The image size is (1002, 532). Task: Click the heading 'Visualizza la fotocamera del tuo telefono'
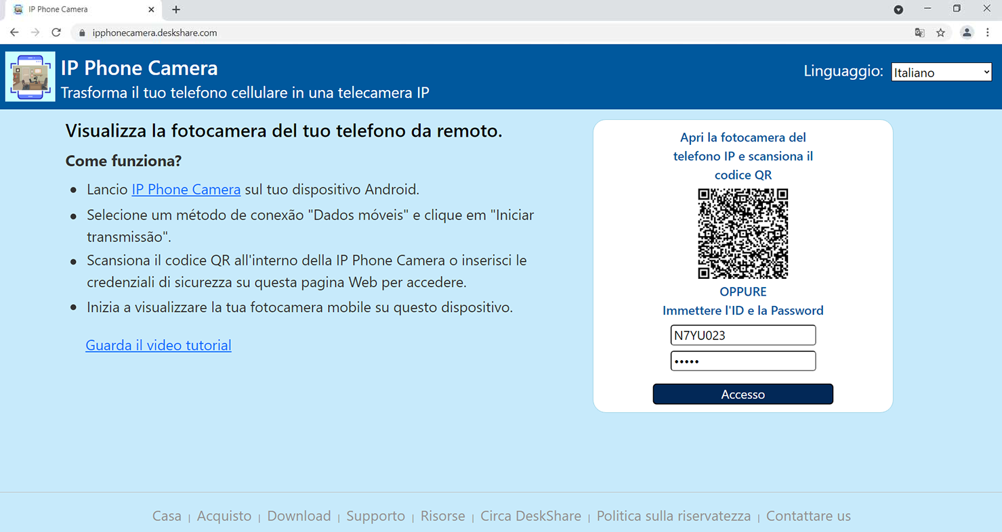pyautogui.click(x=284, y=131)
